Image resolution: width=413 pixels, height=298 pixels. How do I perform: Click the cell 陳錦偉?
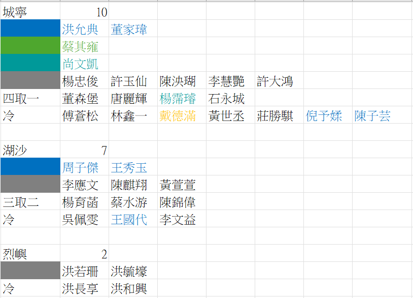(182, 201)
